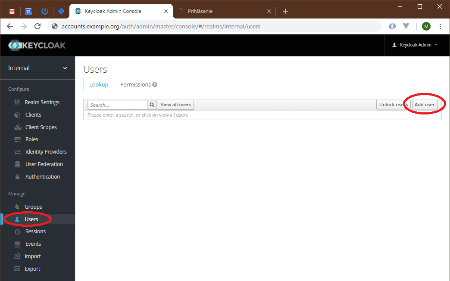Open Client Scopes
450x281 pixels.
pyautogui.click(x=41, y=127)
